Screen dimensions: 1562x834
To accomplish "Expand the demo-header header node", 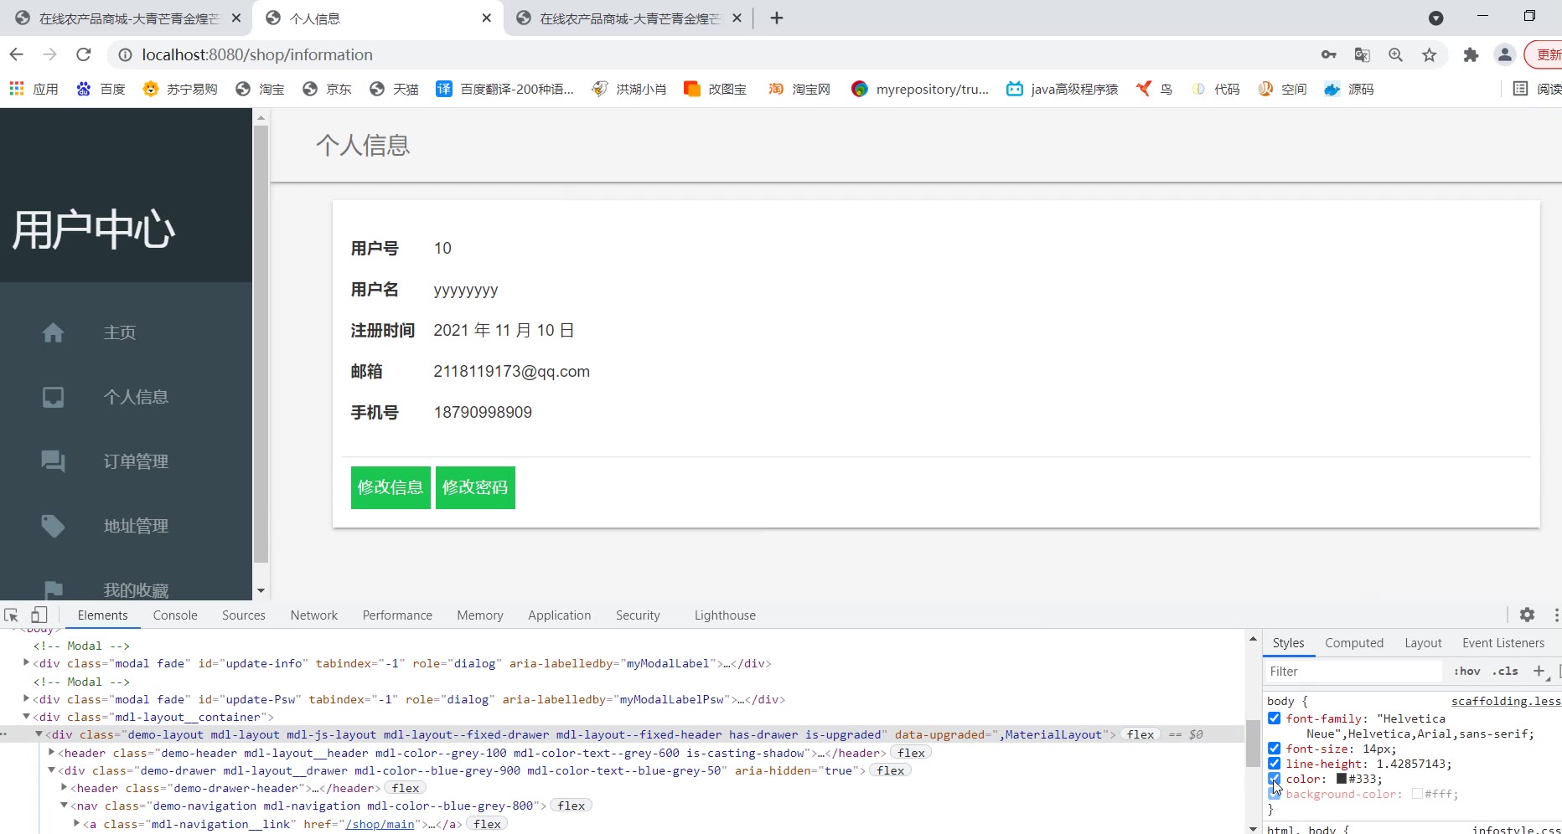I will click(52, 753).
